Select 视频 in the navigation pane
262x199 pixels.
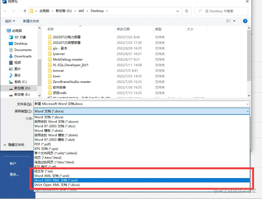pos(15,63)
